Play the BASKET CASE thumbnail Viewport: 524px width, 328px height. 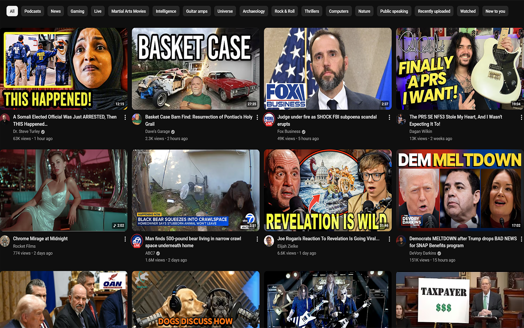pos(196,68)
